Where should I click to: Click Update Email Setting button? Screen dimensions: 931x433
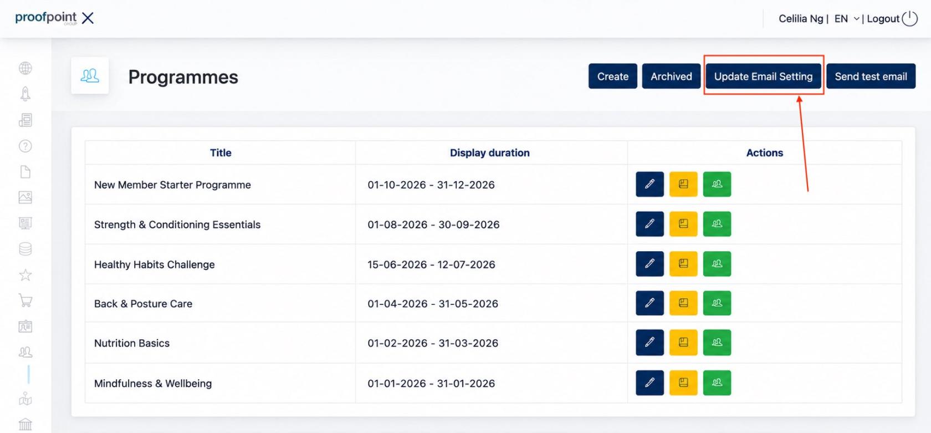point(763,77)
